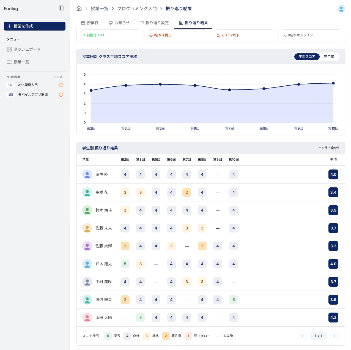
Task: Open today's class モバイルアプリ開発
Action: [x=35, y=95]
